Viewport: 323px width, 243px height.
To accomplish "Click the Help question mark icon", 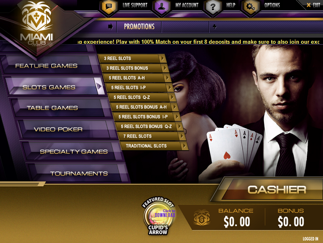I will coord(213,7).
